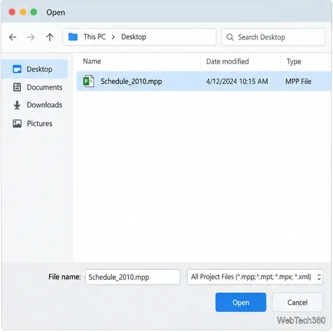Select Desktop in the sidebar

point(35,69)
